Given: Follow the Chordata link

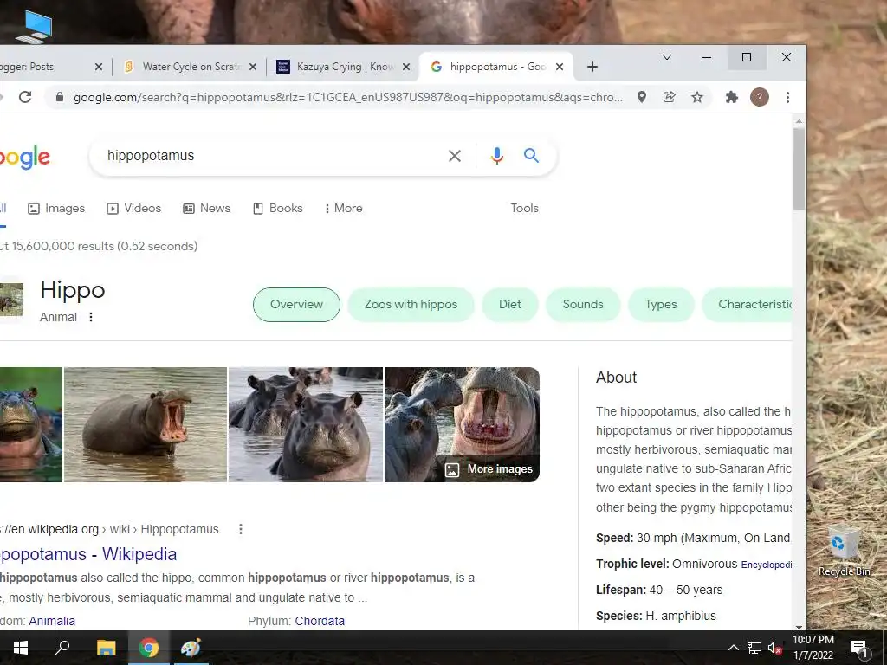Looking at the screenshot, I should click(x=320, y=621).
